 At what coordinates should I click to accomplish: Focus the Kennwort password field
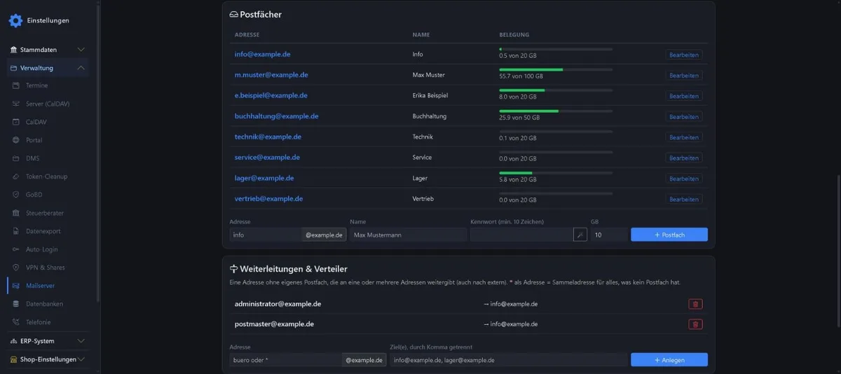coord(521,235)
